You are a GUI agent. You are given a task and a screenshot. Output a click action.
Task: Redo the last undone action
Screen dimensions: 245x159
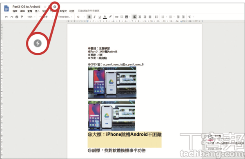tap(11, 17)
